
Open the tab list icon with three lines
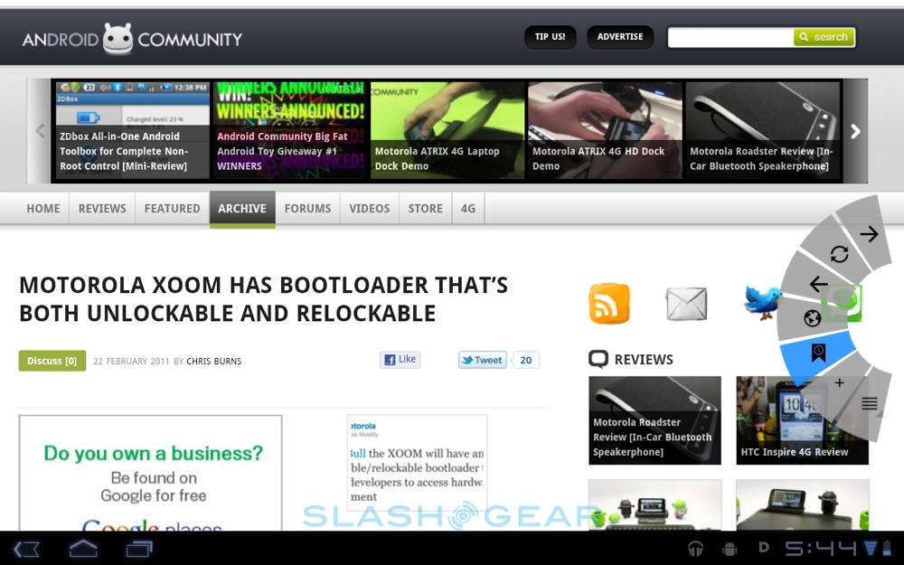(869, 404)
